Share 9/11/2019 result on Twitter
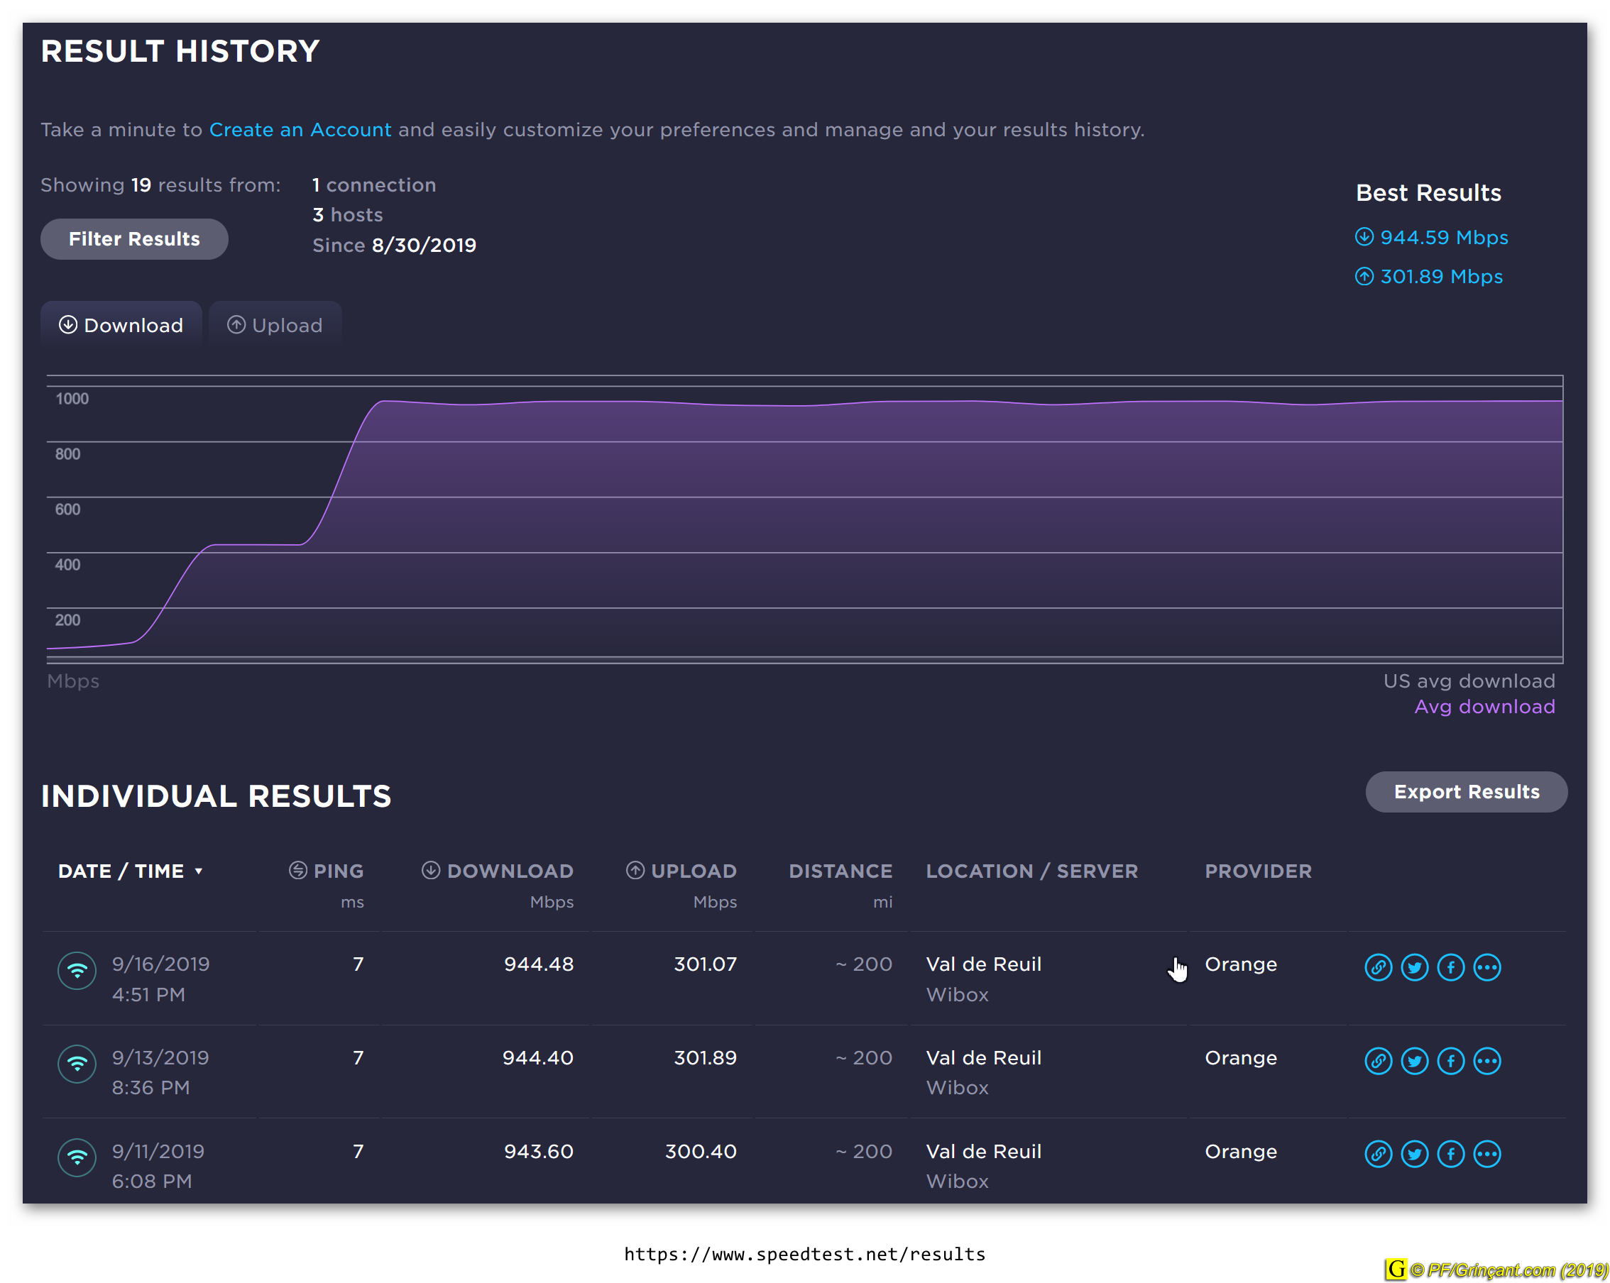Viewport: 1610px width, 1283px height. click(1414, 1154)
